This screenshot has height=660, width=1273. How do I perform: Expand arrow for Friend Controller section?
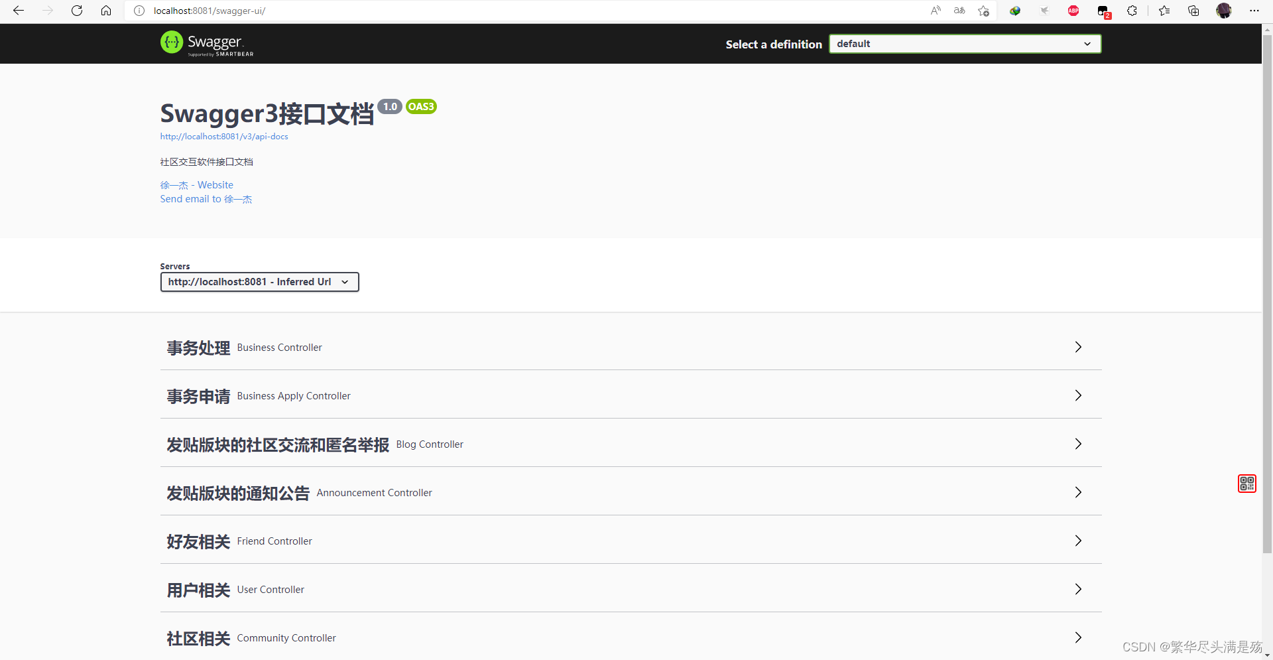[1078, 541]
